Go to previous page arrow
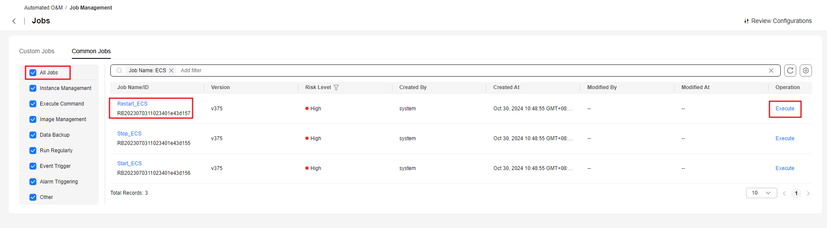The width and height of the screenshot is (827, 228). [x=784, y=193]
